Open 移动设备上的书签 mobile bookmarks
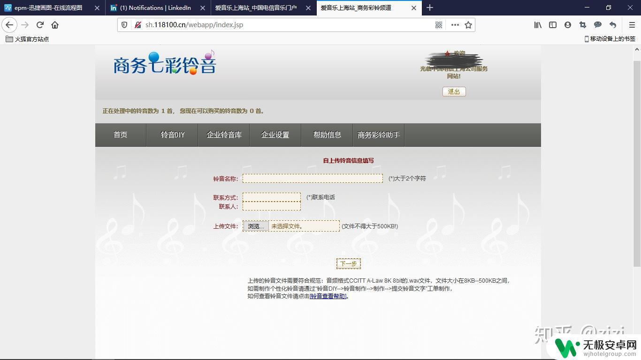This screenshot has width=641, height=360. 610,39
